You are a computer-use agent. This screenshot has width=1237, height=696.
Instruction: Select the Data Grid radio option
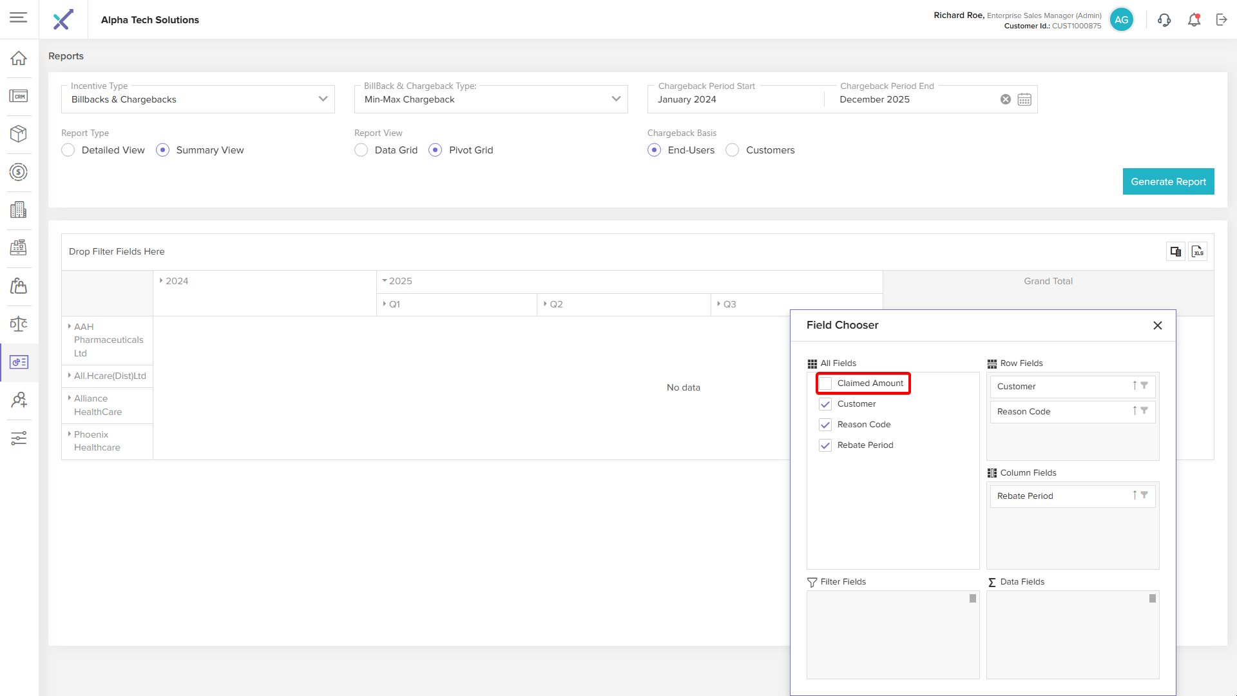pyautogui.click(x=361, y=150)
